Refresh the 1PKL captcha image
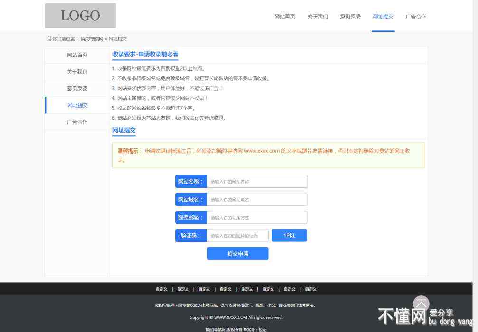 289,235
